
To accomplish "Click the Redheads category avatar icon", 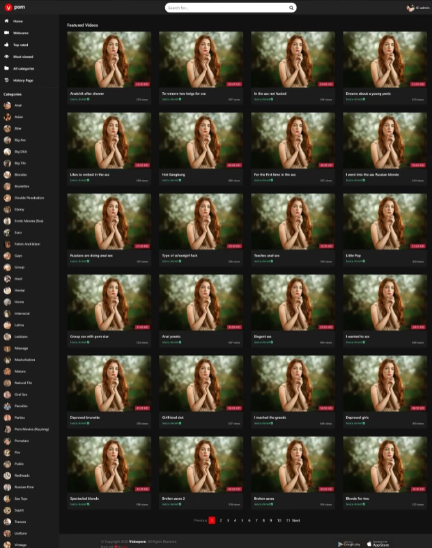I will tap(8, 475).
